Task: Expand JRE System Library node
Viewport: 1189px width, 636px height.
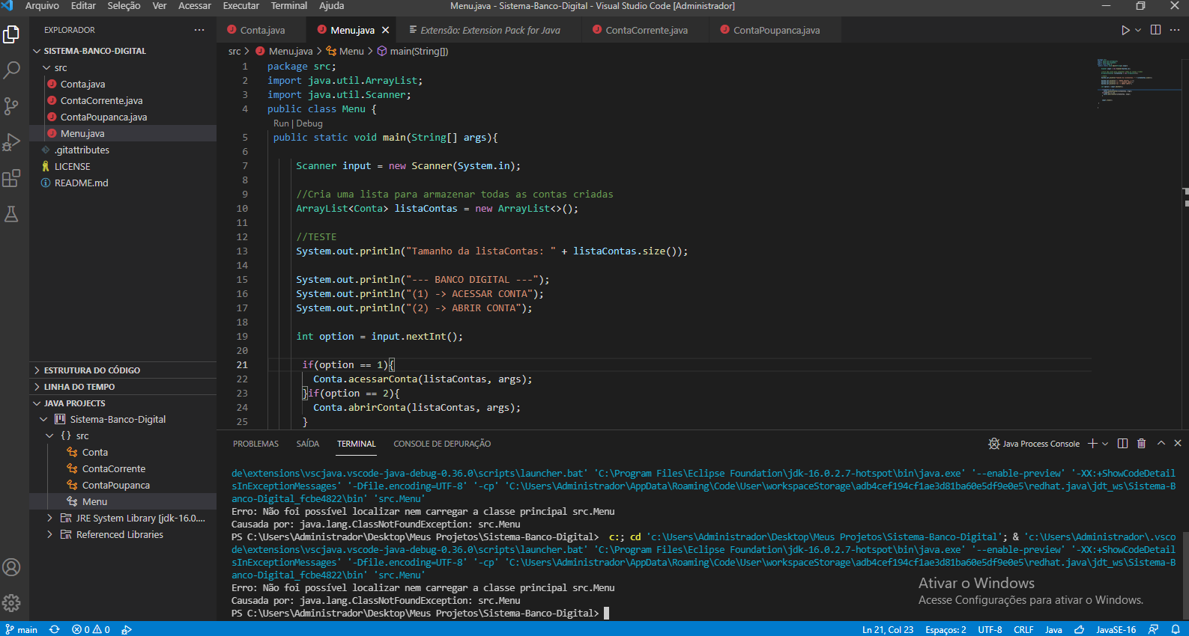Action: point(49,518)
